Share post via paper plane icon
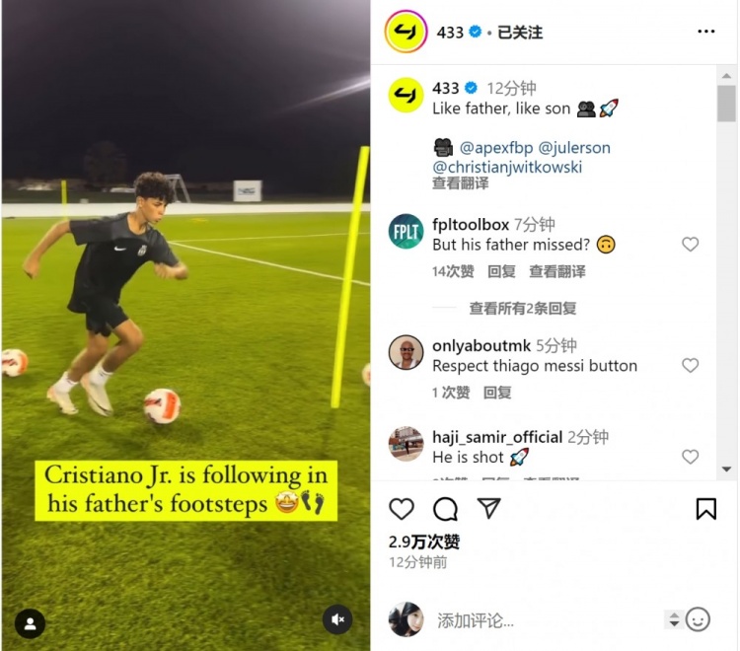Viewport: 740px width, 651px height. pyautogui.click(x=488, y=508)
